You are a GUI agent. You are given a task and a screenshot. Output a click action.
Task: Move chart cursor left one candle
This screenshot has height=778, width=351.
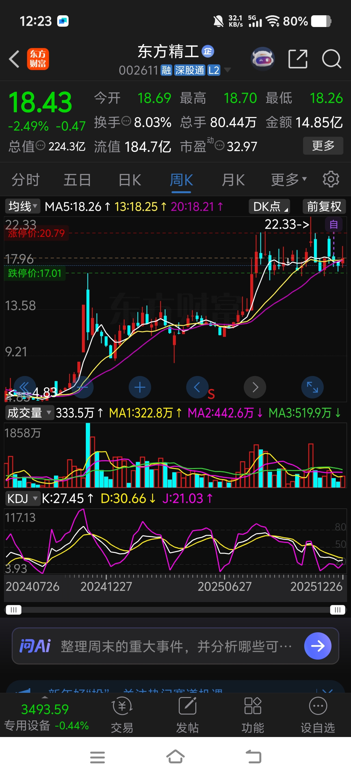coord(197,387)
